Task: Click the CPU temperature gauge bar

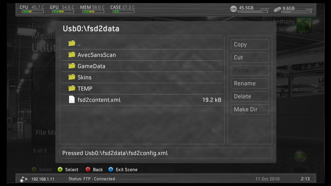Action: coord(33,12)
